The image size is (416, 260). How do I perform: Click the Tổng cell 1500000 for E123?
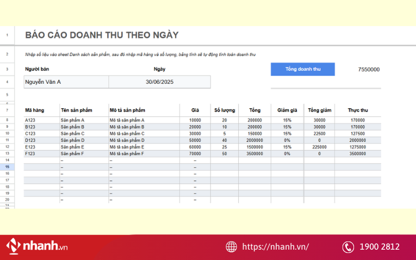click(x=254, y=147)
